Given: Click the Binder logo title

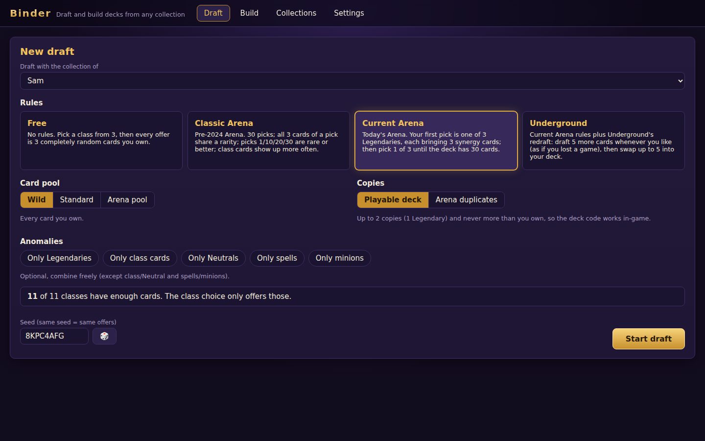Looking at the screenshot, I should point(30,13).
